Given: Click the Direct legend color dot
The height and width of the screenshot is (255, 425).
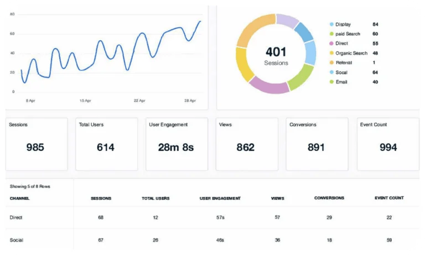Looking at the screenshot, I should (x=331, y=43).
